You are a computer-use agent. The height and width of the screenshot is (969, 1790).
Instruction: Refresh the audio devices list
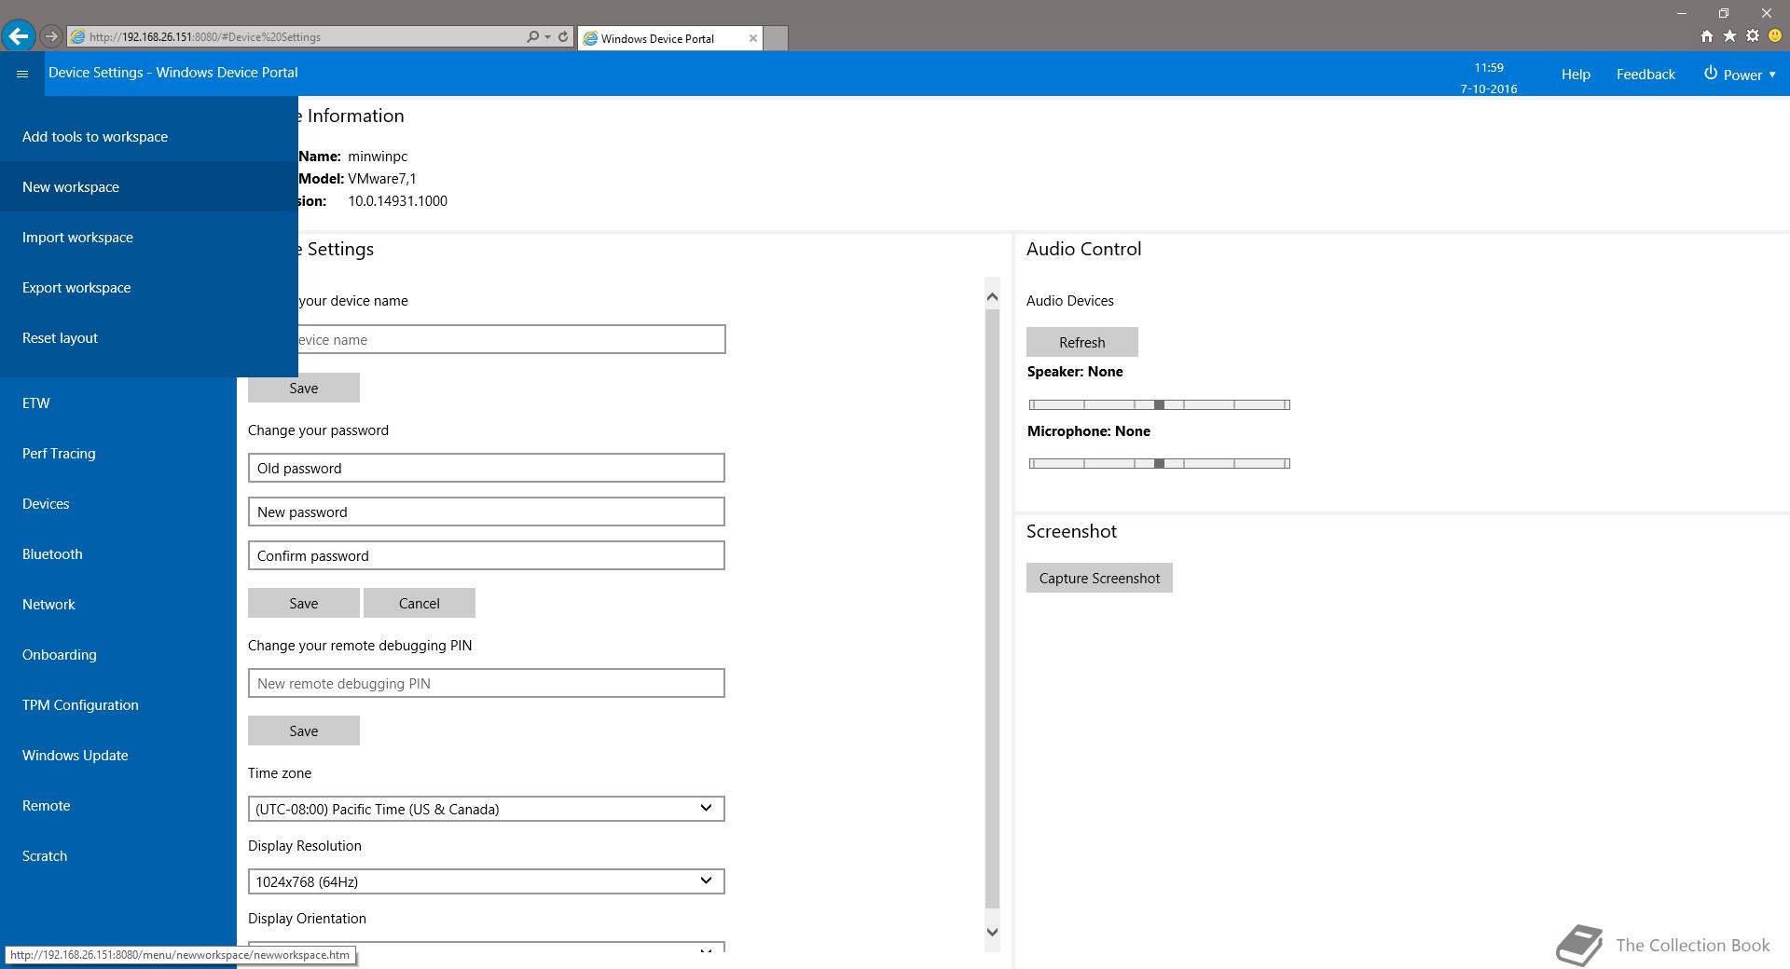[1082, 342]
